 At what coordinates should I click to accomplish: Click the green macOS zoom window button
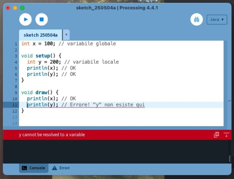pos(22,8)
